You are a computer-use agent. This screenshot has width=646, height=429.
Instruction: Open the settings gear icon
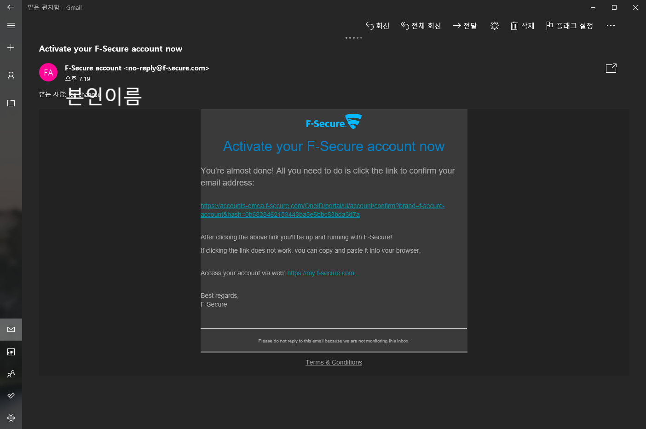click(11, 418)
